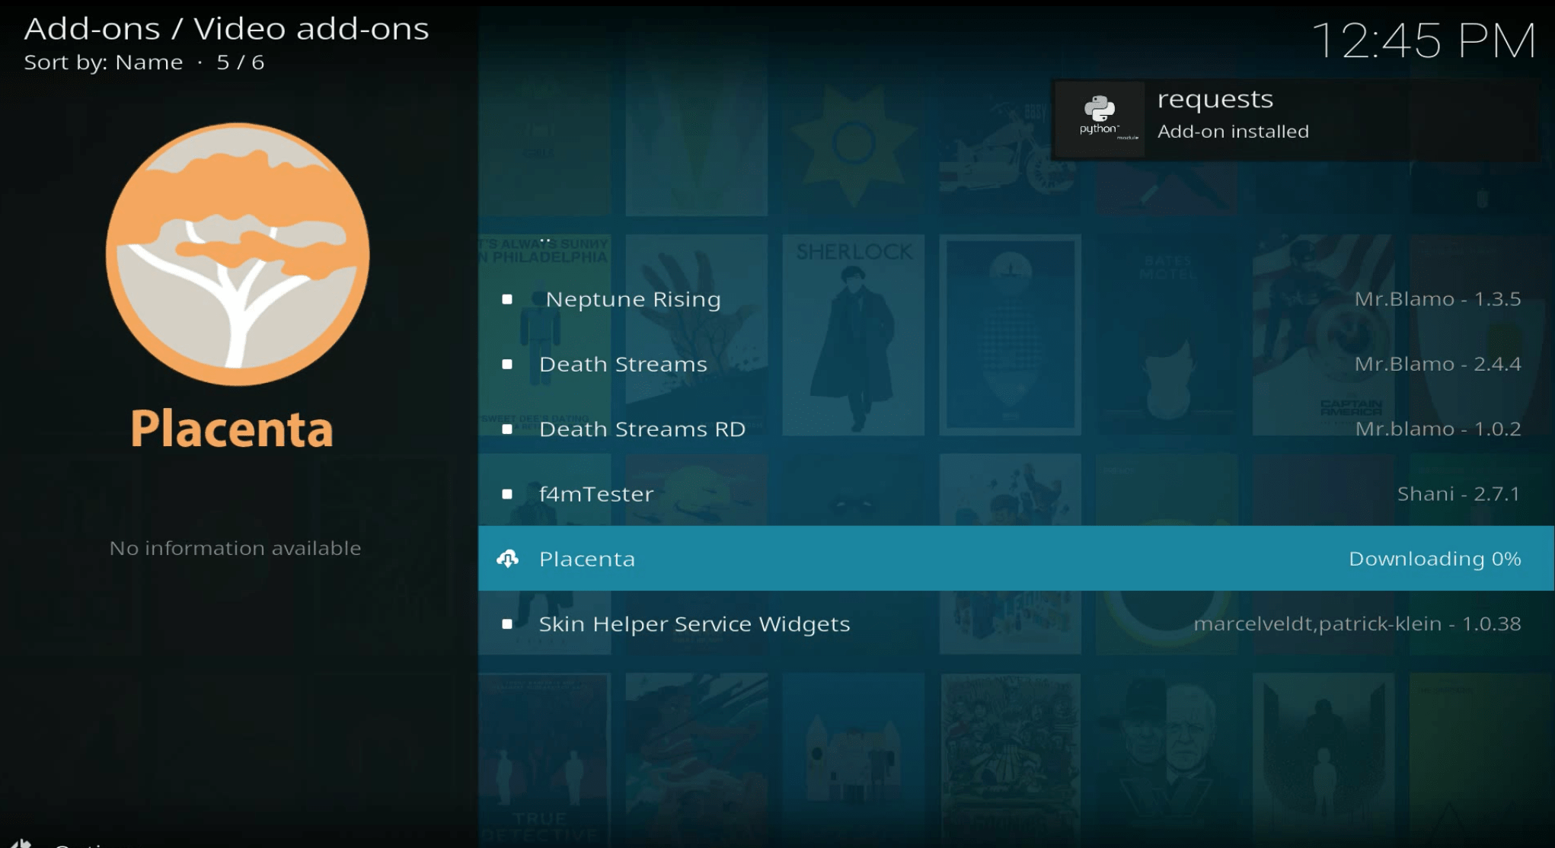
Task: Open Skin Helper Service Widgets entry
Action: click(1016, 623)
